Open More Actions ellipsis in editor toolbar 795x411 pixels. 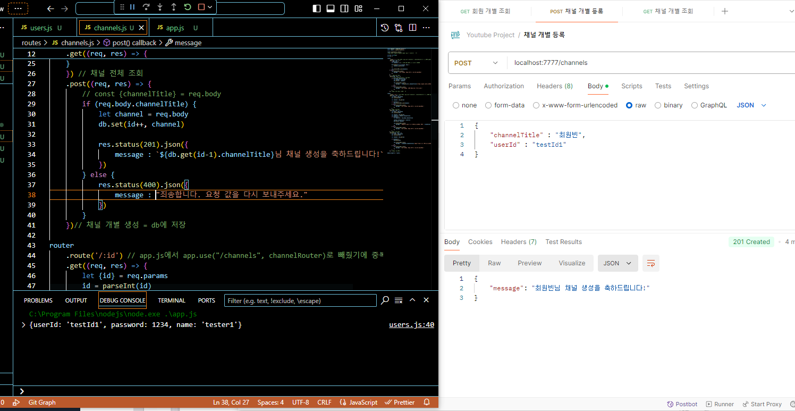coord(427,28)
